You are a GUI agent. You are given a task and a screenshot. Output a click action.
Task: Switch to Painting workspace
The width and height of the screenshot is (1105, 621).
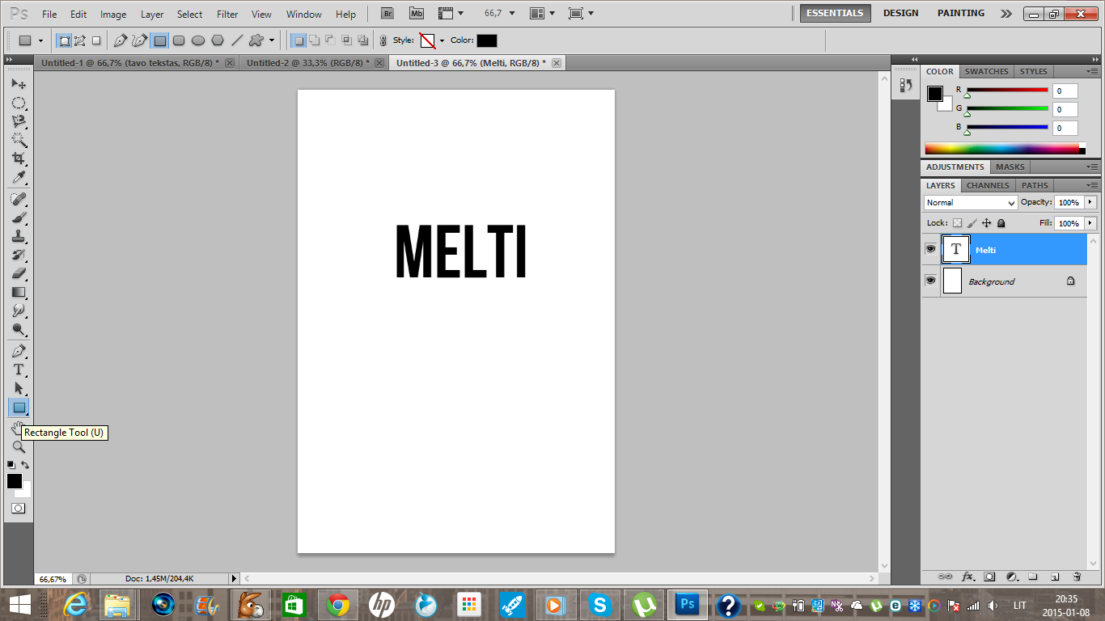(x=961, y=13)
